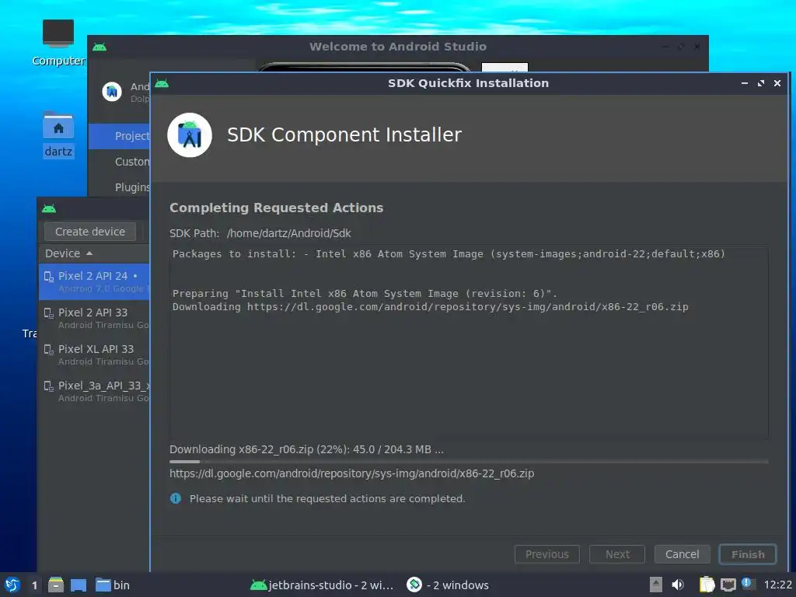Click the info icon beside wait message

(176, 498)
